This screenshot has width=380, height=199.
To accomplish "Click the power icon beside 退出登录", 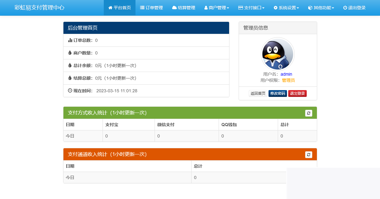I will click(x=345, y=8).
